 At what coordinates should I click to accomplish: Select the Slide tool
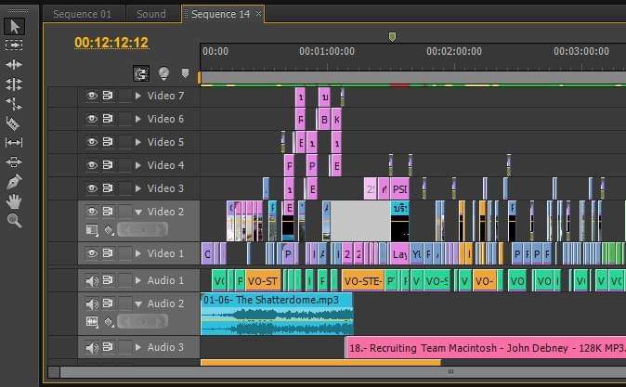14,161
